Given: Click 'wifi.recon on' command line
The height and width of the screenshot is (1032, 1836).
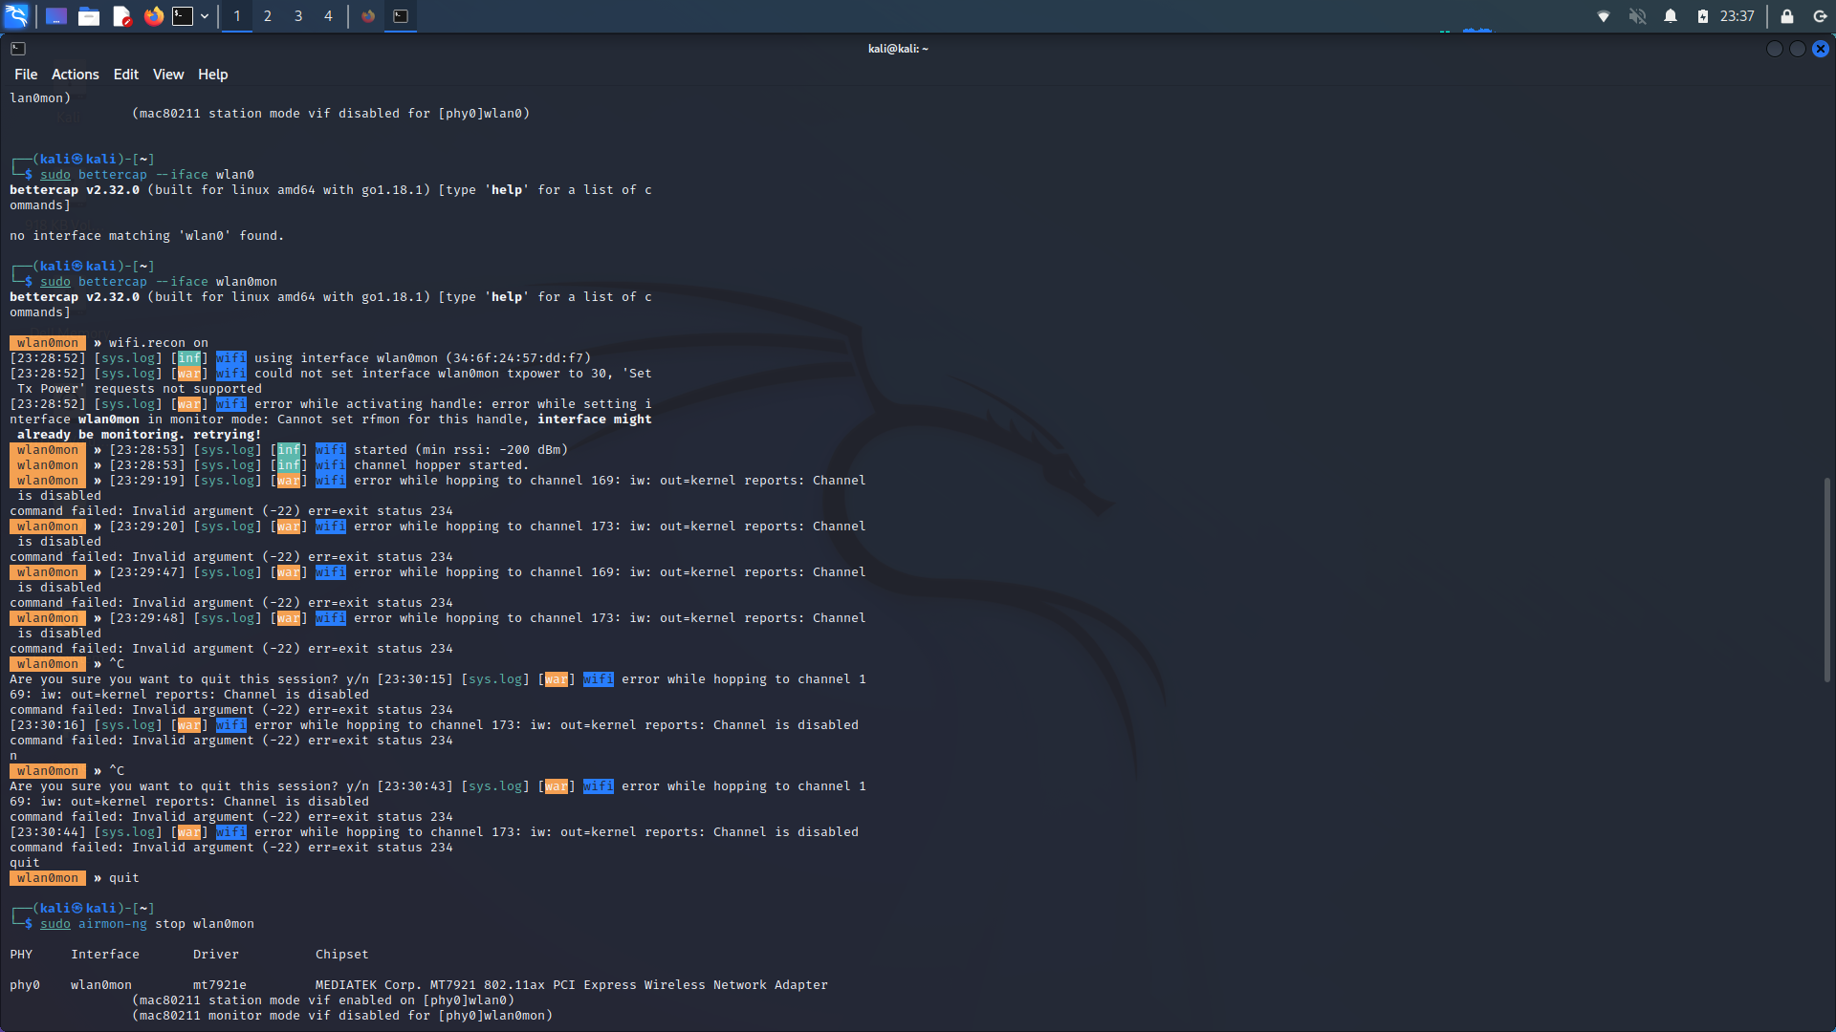Looking at the screenshot, I should tap(159, 343).
